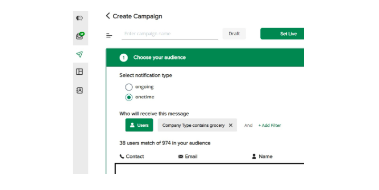This screenshot has width=379, height=190.
Task: Click the lines menu icon beside campaign name
Action: click(109, 36)
